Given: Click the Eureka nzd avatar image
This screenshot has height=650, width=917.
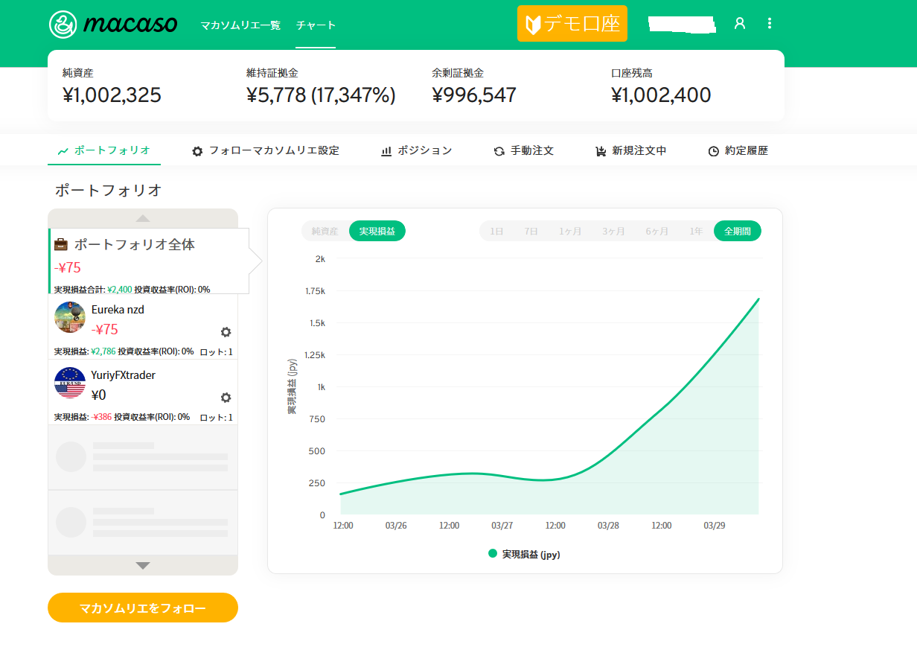Looking at the screenshot, I should (x=70, y=317).
